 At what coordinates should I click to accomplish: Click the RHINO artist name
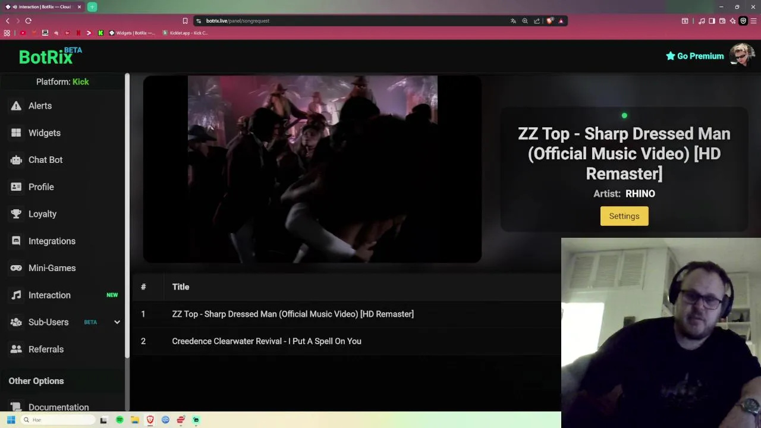click(640, 194)
